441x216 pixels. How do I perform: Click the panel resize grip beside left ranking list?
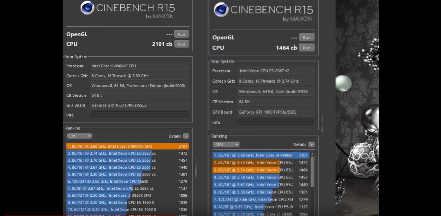[196, 169]
